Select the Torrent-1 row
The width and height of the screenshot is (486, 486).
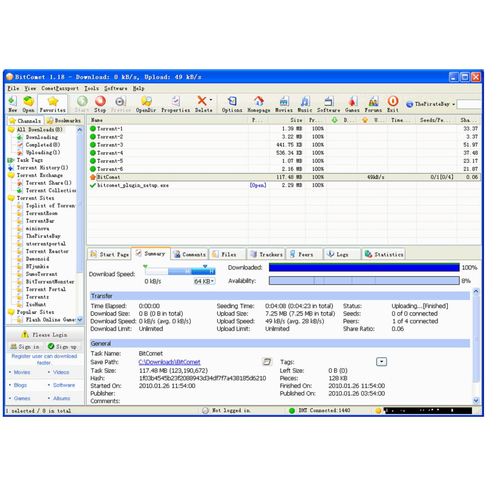click(x=284, y=128)
